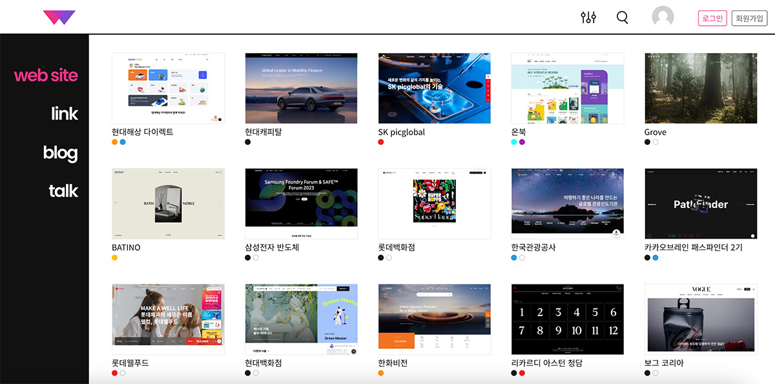Open the filter options icon
Screen dimensions: 775x384
tap(589, 17)
